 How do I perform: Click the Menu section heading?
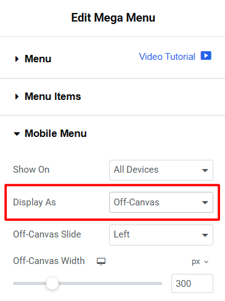[38, 59]
